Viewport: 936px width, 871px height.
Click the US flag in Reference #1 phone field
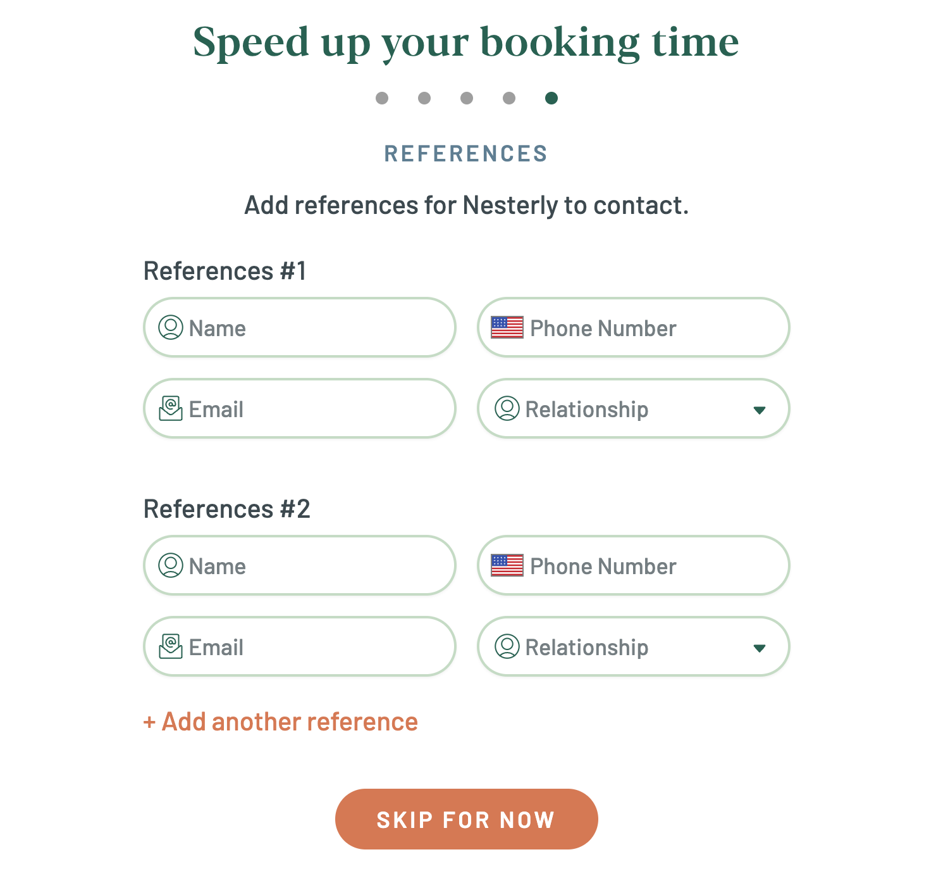(x=507, y=328)
